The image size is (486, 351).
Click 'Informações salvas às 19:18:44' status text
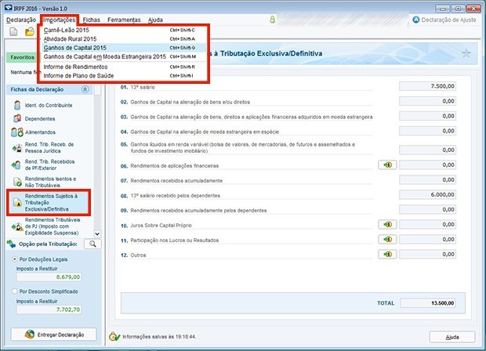[159, 337]
